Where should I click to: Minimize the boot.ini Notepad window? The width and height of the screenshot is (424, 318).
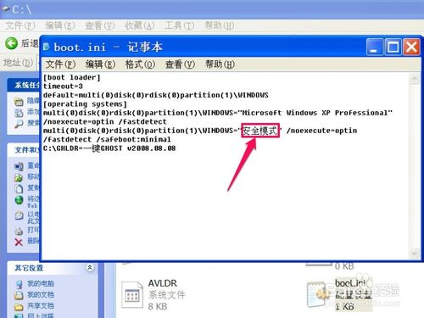(x=375, y=47)
